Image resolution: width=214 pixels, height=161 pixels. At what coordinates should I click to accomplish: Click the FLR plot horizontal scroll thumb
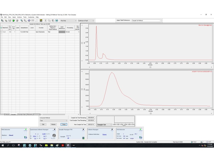(151, 113)
